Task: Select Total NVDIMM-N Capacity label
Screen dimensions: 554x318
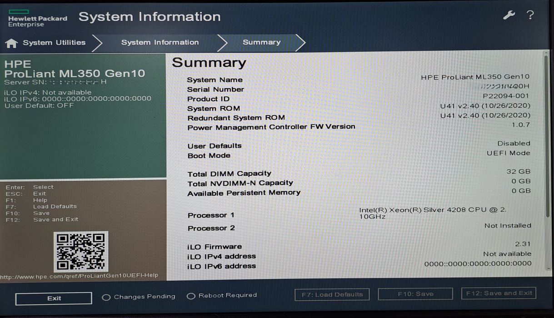Action: tap(240, 183)
